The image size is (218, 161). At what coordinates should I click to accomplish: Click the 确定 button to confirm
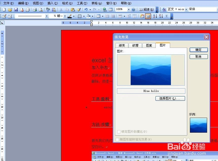[199, 50]
